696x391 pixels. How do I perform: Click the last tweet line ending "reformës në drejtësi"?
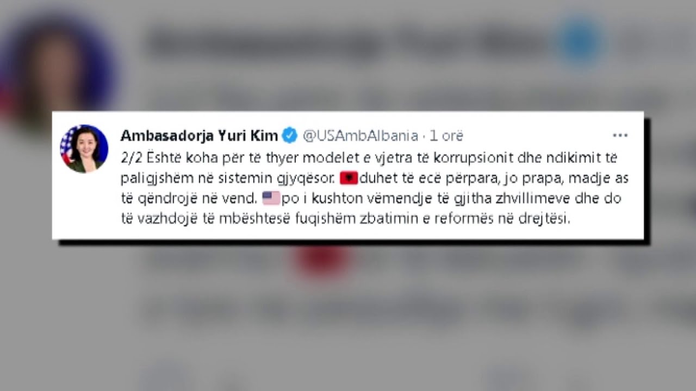pyautogui.click(x=346, y=219)
